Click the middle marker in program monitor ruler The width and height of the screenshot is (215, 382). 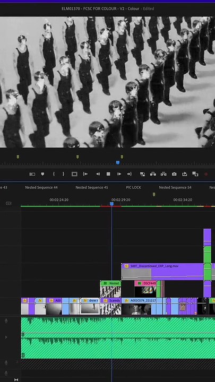click(x=78, y=157)
